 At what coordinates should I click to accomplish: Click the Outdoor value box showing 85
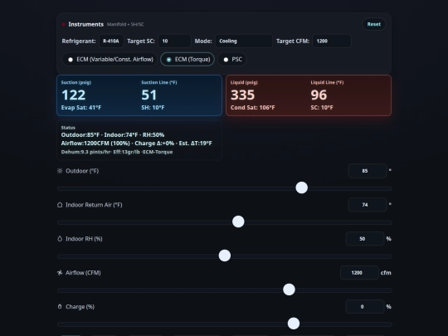click(368, 171)
